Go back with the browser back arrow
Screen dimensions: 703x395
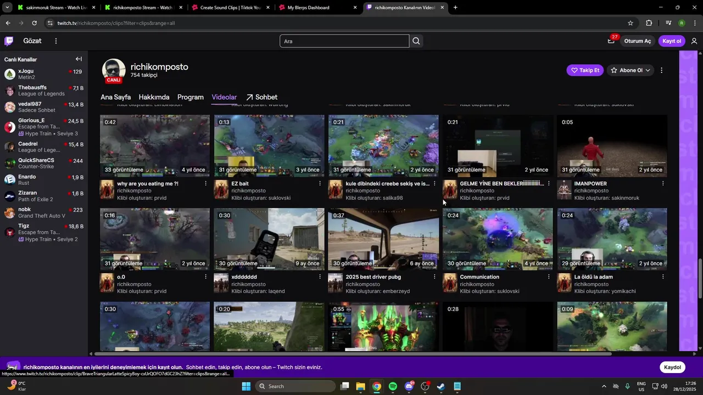point(8,23)
